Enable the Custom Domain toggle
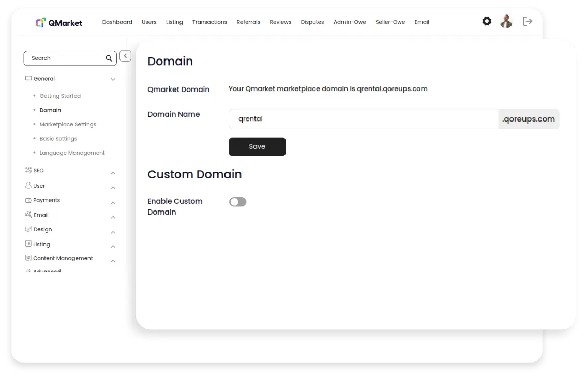The width and height of the screenshot is (586, 377). tap(238, 202)
